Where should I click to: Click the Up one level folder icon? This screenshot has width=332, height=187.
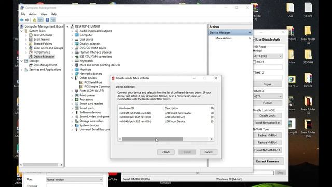coord(34,20)
